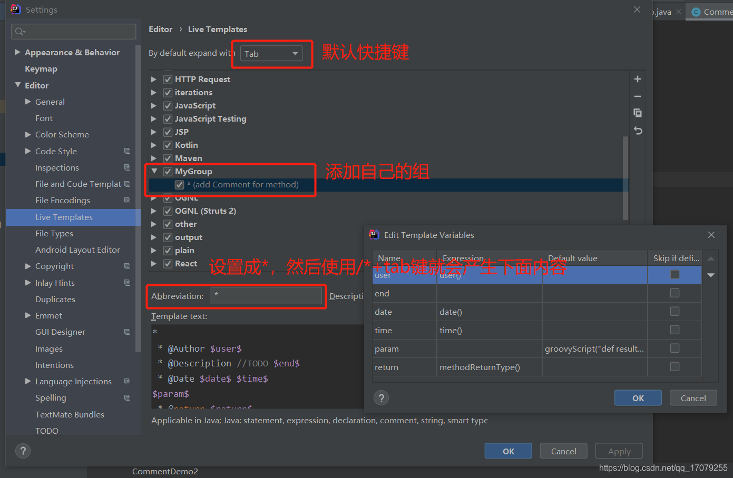Click the project-level icon beside GUI Designer
Image resolution: width=733 pixels, height=478 pixels.
pyautogui.click(x=127, y=332)
